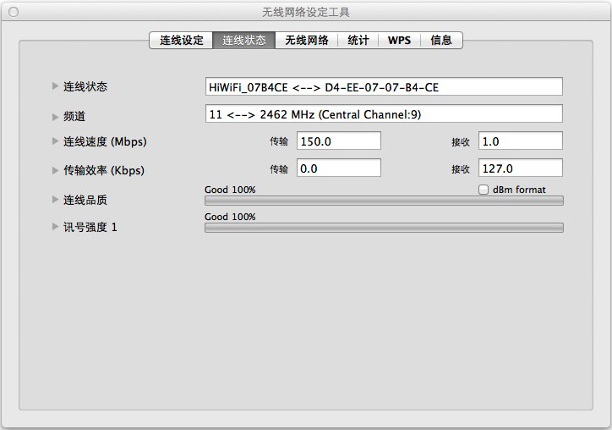Open the WPS tab
The width and height of the screenshot is (612, 430).
(399, 41)
